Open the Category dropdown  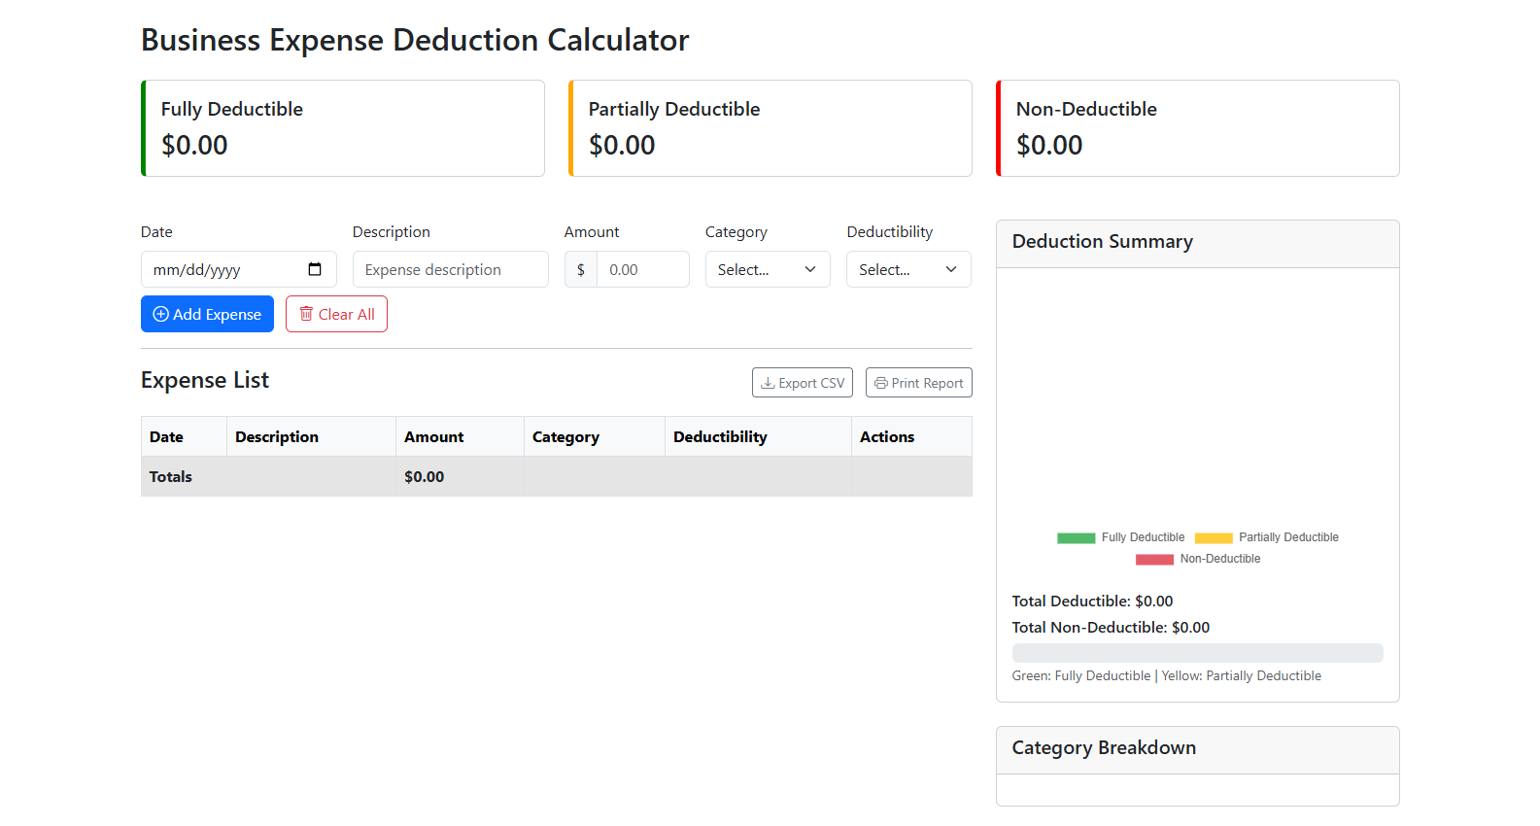(768, 269)
